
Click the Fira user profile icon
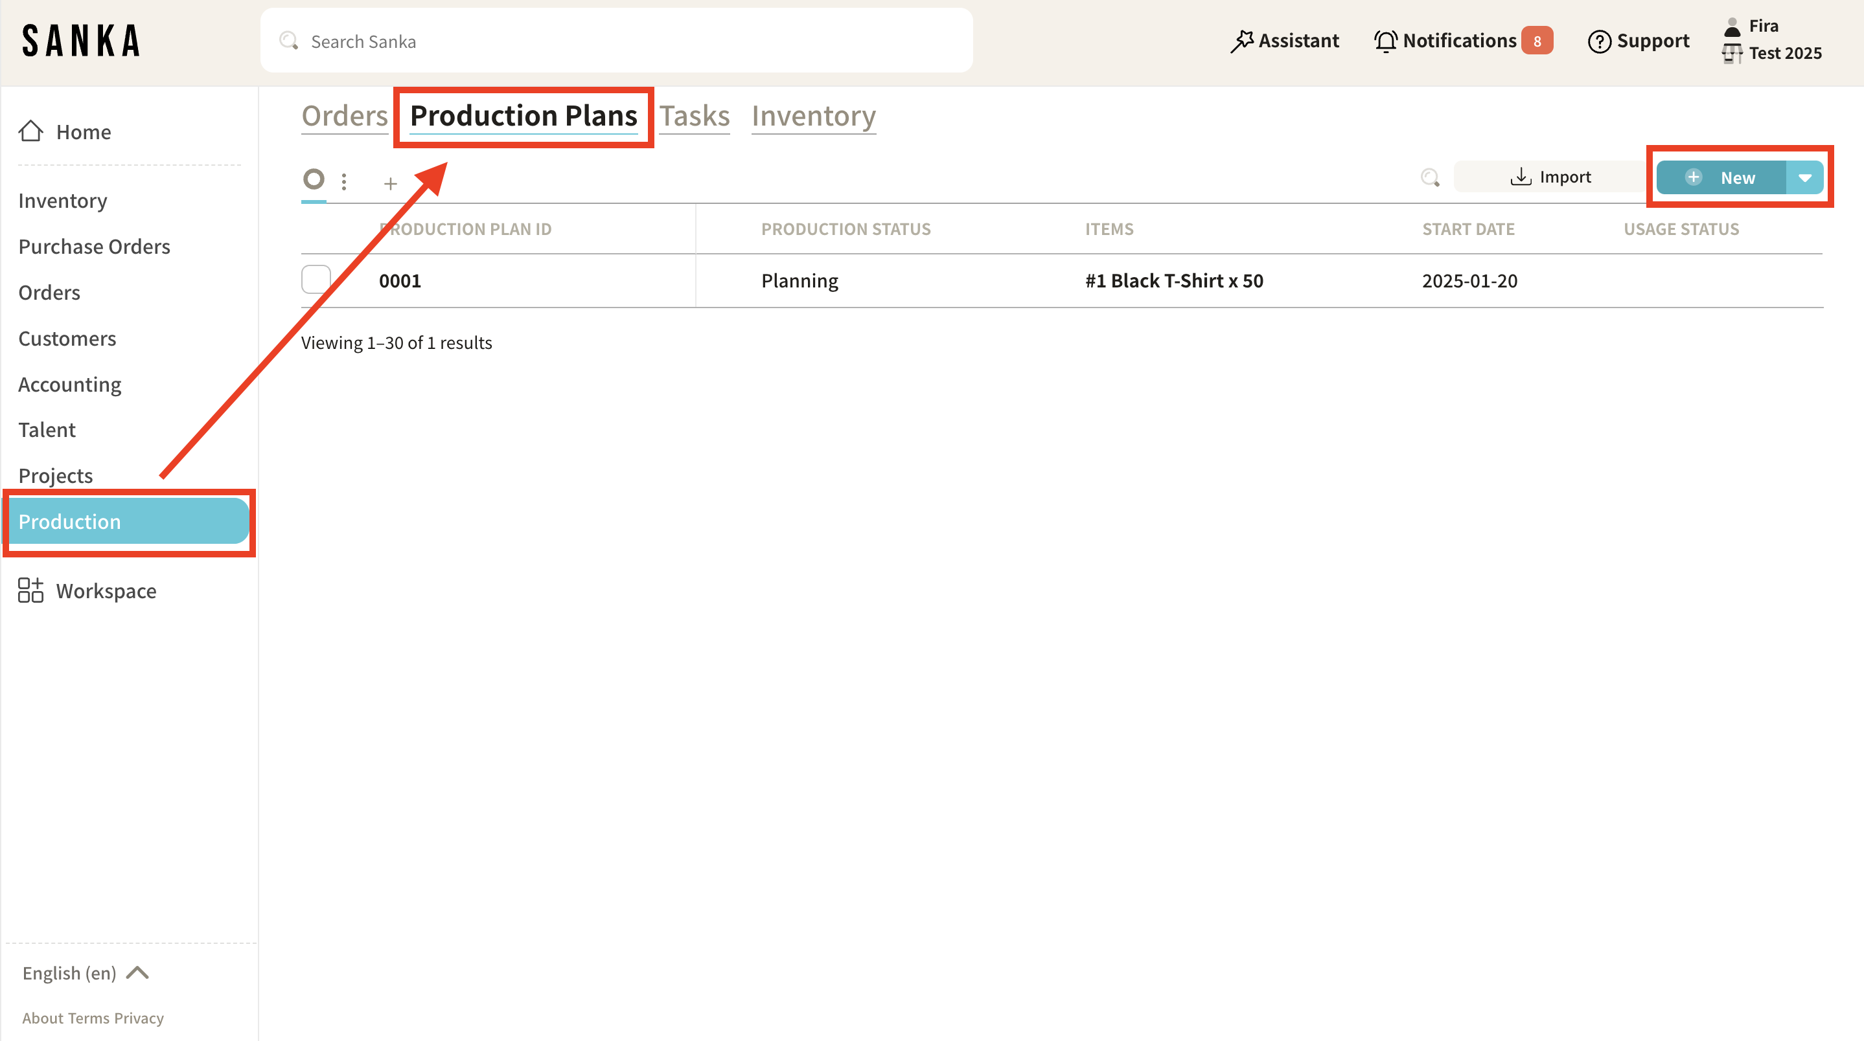tap(1732, 27)
